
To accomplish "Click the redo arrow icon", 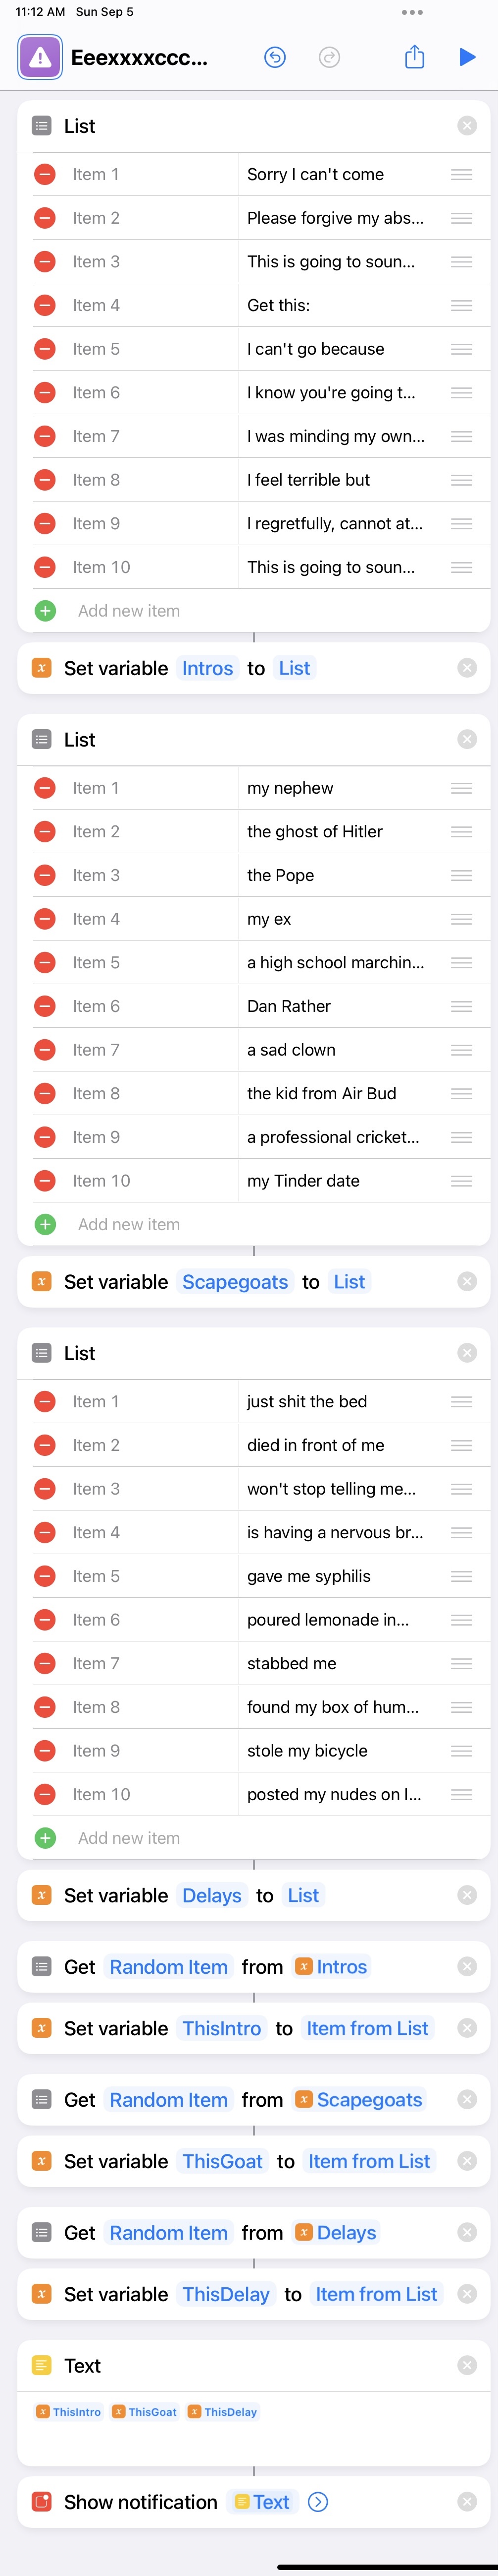I will pos(329,57).
